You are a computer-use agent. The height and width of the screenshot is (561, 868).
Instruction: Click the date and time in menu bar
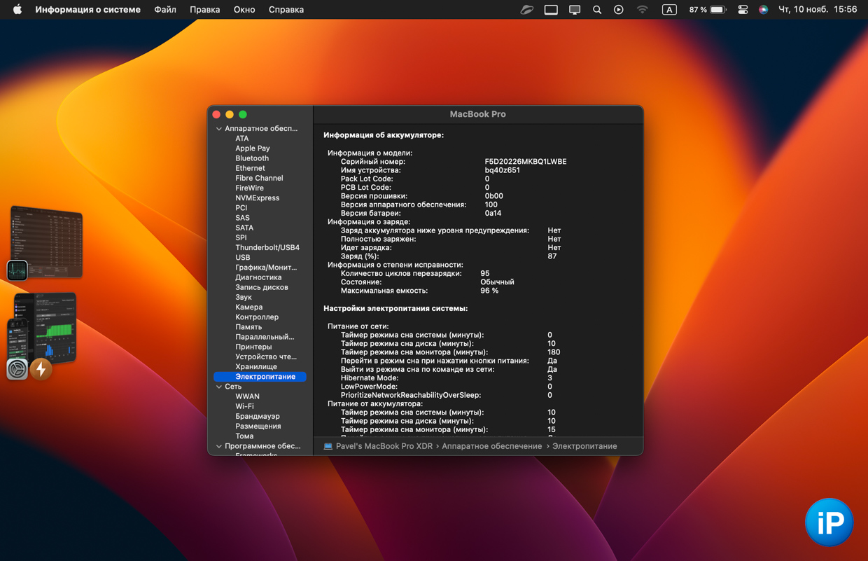tap(817, 10)
